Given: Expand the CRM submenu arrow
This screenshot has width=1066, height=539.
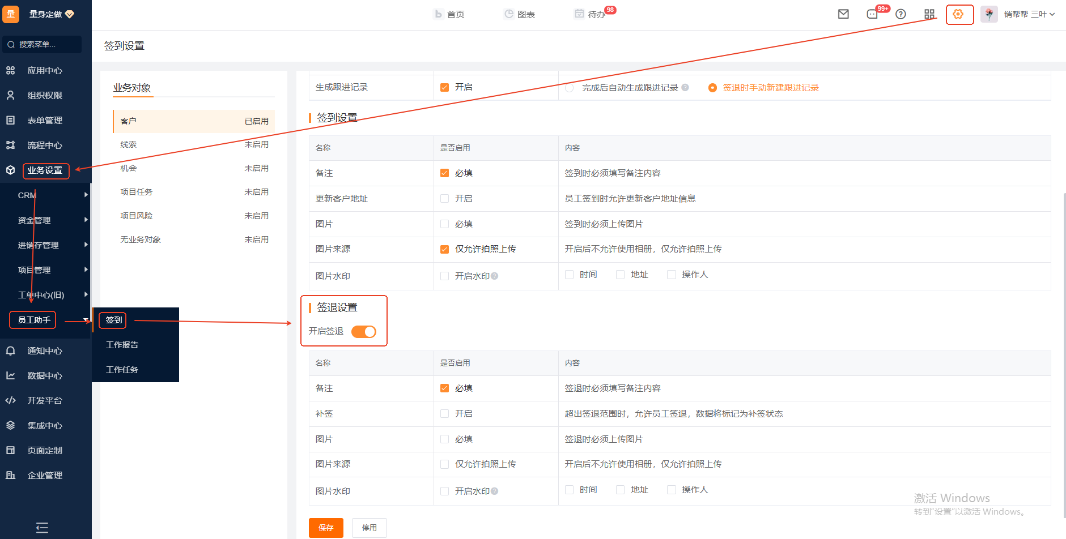Looking at the screenshot, I should point(86,195).
